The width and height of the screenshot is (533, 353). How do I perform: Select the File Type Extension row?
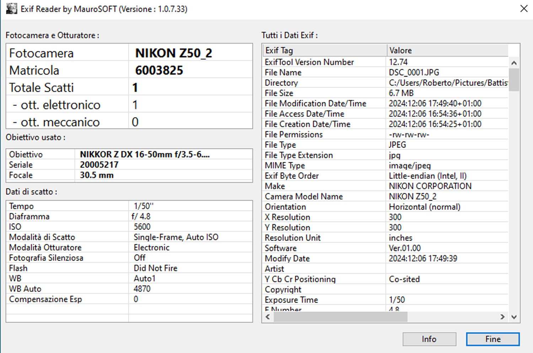coord(386,155)
